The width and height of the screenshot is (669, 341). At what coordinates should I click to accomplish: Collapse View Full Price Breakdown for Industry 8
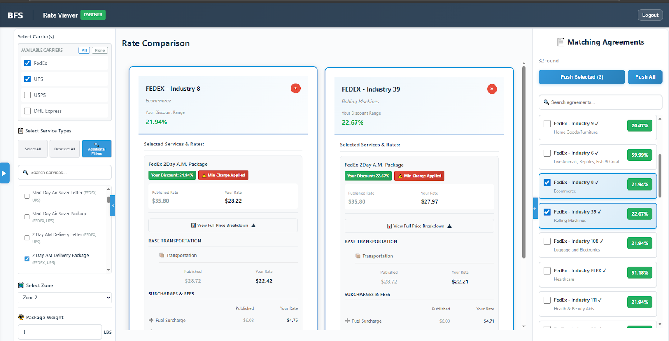[x=223, y=226]
